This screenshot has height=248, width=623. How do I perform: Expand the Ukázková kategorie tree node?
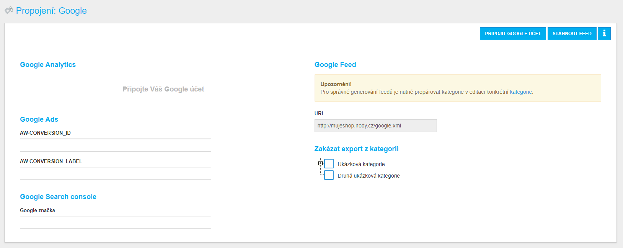pos(320,163)
